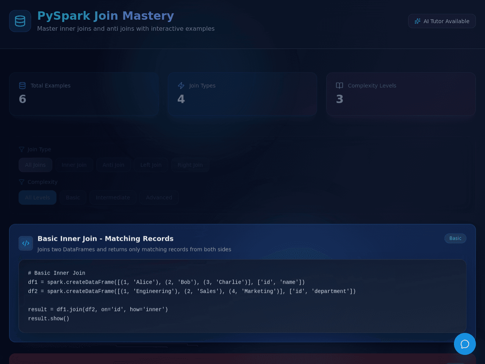The height and width of the screenshot is (364, 485).
Task: Click the card description about matching records
Action: pos(134,249)
